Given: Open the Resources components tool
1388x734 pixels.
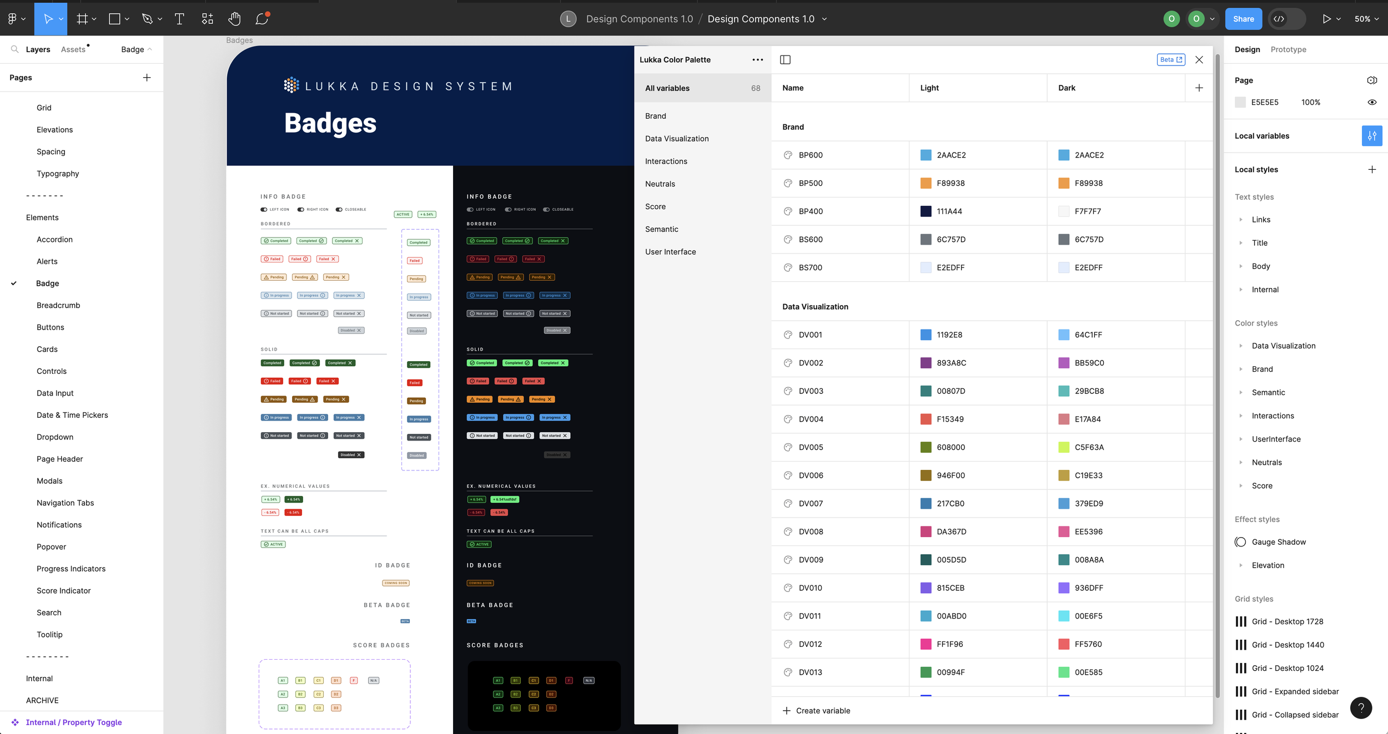Looking at the screenshot, I should tap(207, 19).
